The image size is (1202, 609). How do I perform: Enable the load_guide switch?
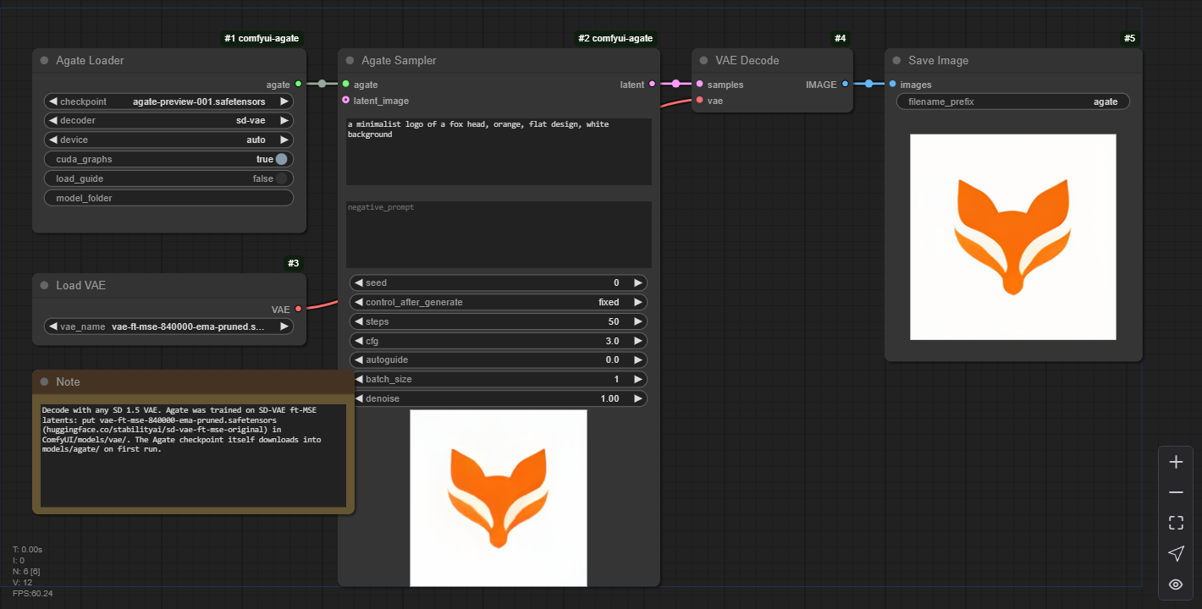point(281,178)
